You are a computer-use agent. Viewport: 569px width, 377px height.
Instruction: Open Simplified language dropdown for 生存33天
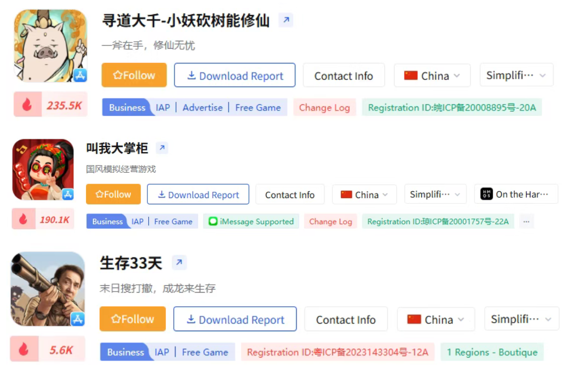coord(521,319)
